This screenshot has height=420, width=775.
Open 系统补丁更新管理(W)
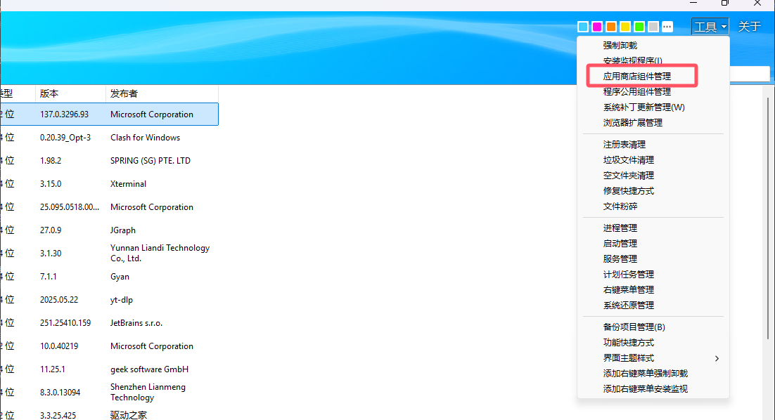[653, 107]
